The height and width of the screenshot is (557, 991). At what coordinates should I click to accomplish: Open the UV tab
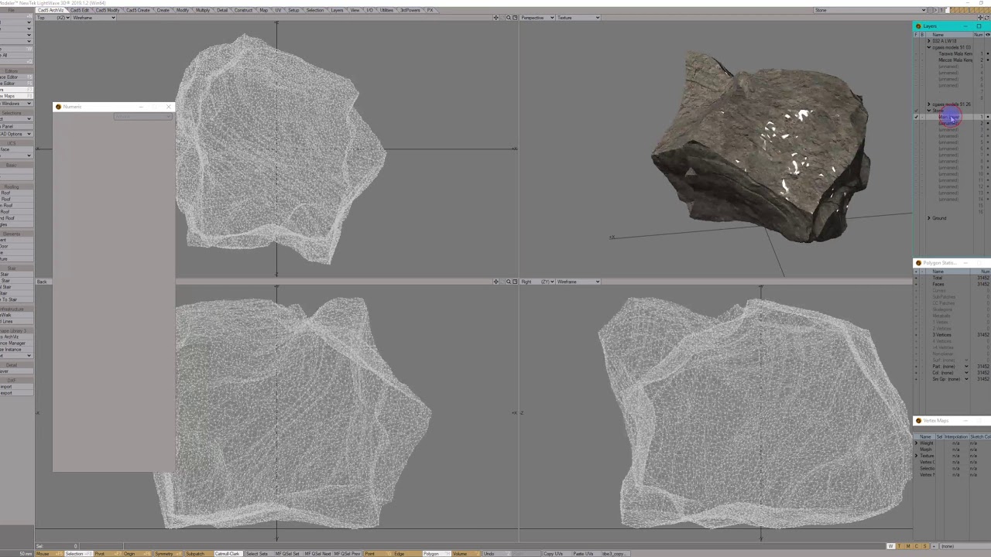pos(278,10)
